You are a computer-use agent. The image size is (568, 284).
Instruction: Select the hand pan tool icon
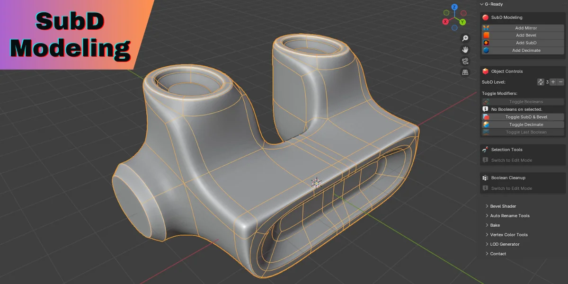coord(465,49)
